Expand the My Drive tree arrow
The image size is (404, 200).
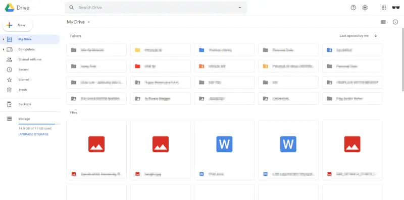(3, 39)
